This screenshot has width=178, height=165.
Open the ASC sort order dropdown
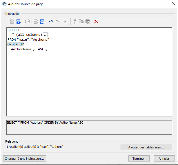(x=46, y=50)
